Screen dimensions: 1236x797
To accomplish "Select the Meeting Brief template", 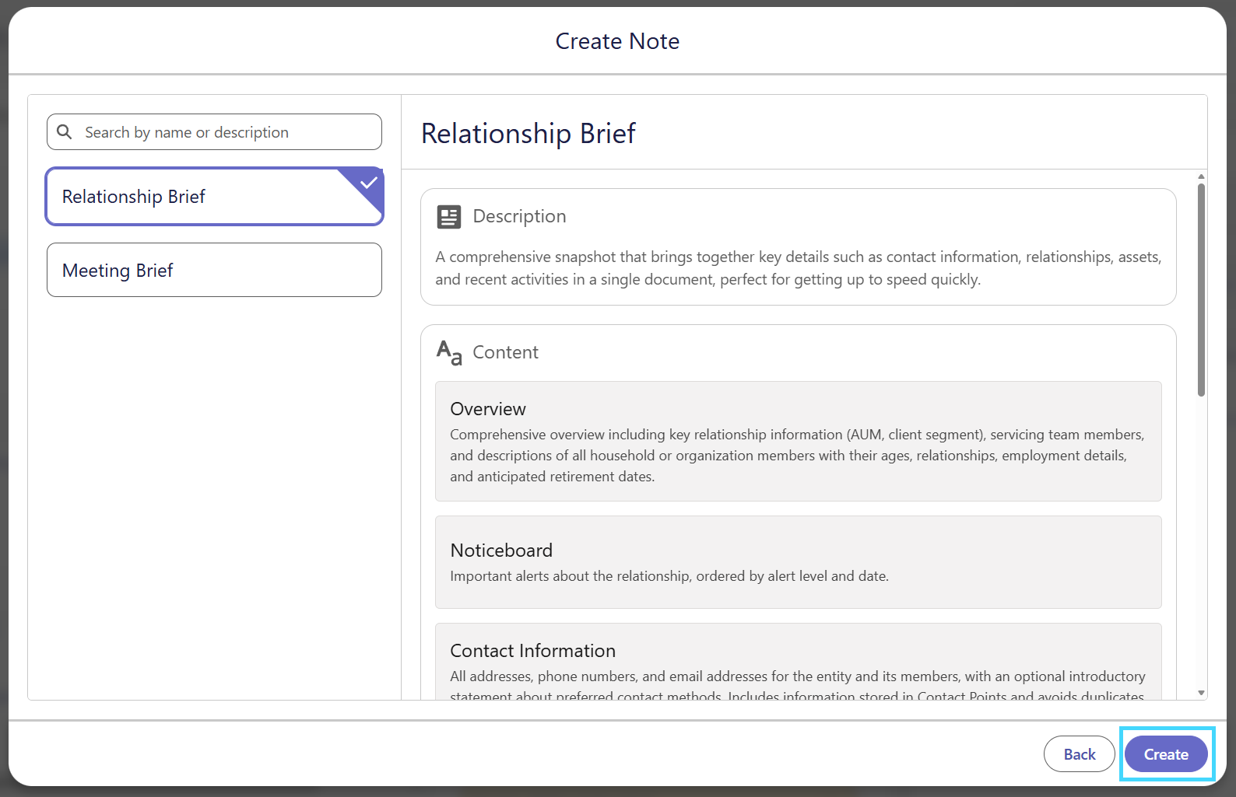I will tap(214, 270).
